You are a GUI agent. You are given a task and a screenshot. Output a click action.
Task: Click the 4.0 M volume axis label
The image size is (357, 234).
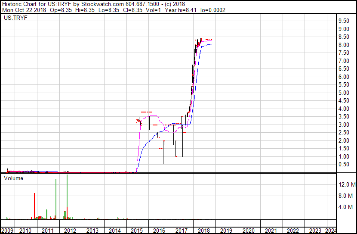pyautogui.click(x=345, y=207)
